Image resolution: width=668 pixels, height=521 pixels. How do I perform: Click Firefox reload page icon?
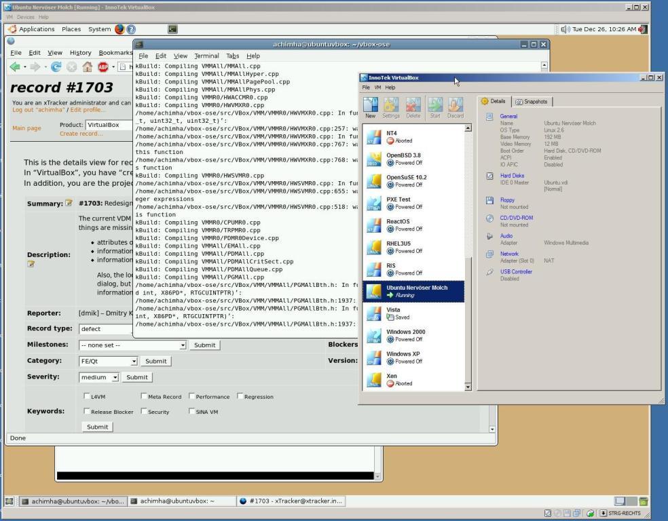click(56, 67)
